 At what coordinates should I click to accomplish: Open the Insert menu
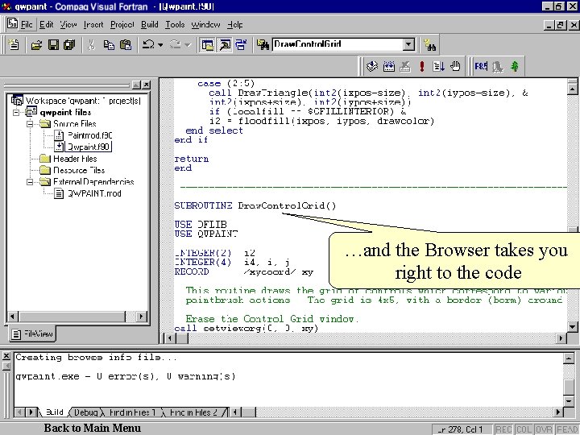pyautogui.click(x=93, y=25)
